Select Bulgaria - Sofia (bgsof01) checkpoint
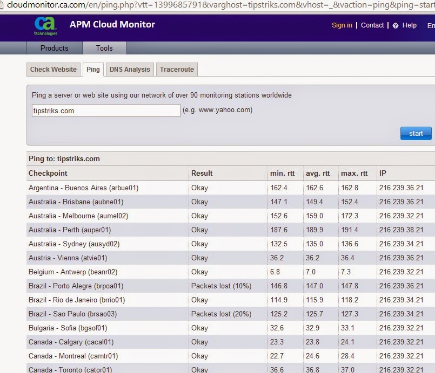Screen dimensions: 435x373 (68, 328)
